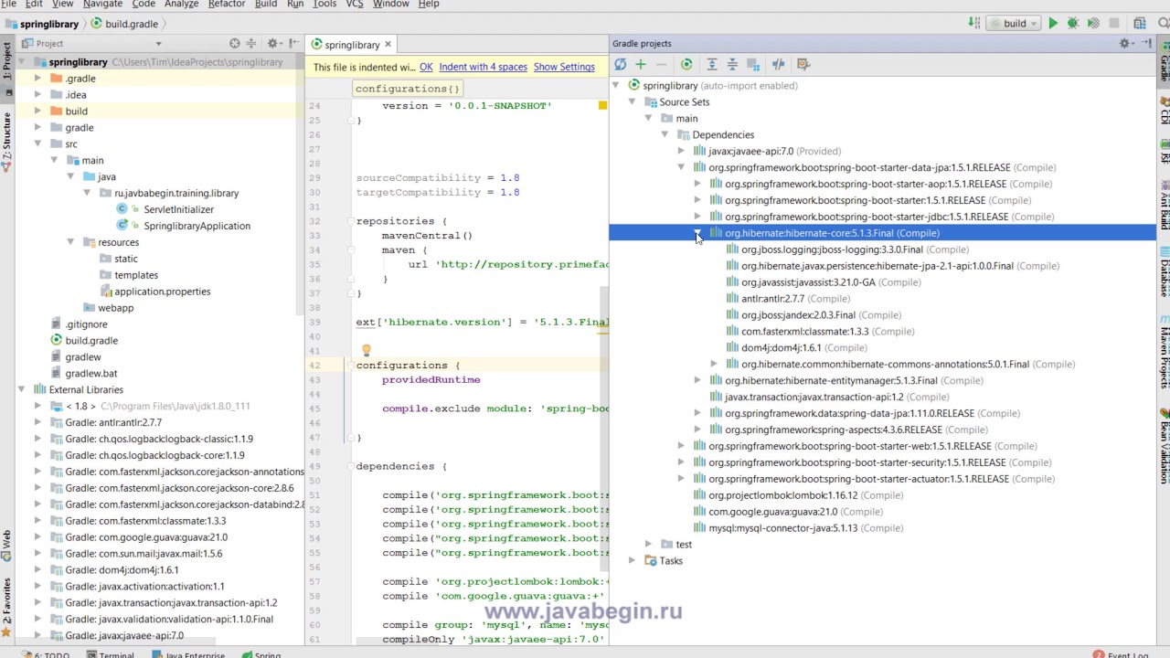Collapse hibernate-core dependency node
Image resolution: width=1170 pixels, height=658 pixels.
pos(697,233)
